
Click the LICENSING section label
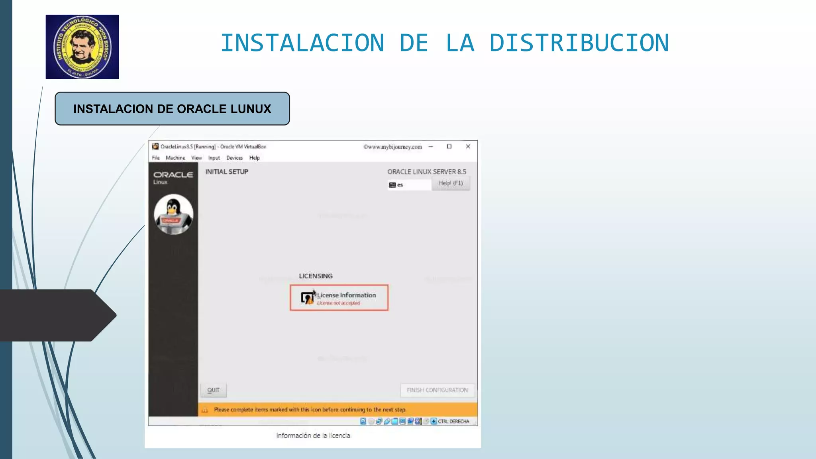(316, 276)
